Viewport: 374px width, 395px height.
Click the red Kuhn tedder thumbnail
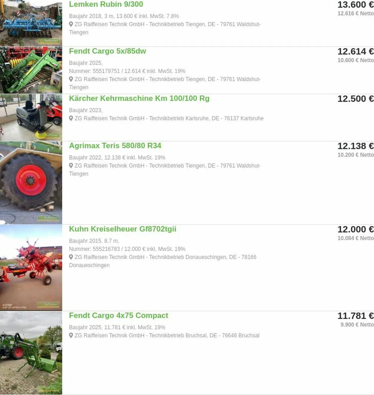(31, 268)
